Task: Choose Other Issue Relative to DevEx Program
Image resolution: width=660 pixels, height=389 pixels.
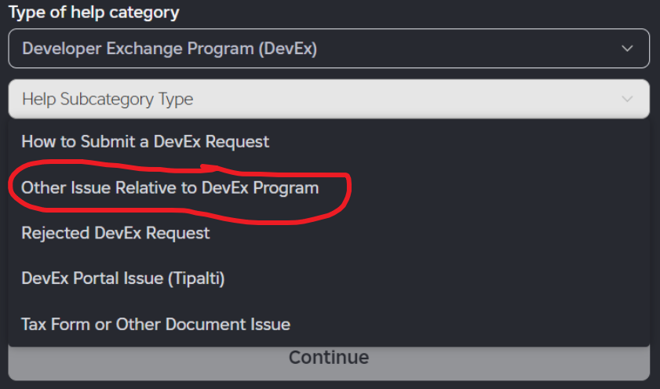Action: click(170, 188)
